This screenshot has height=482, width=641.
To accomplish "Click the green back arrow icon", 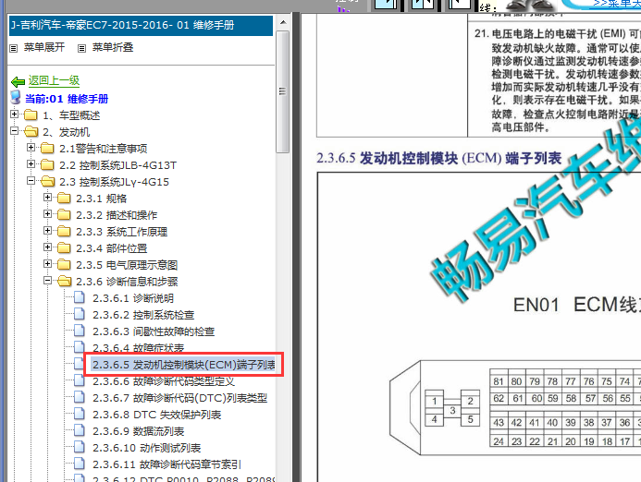I will point(18,81).
